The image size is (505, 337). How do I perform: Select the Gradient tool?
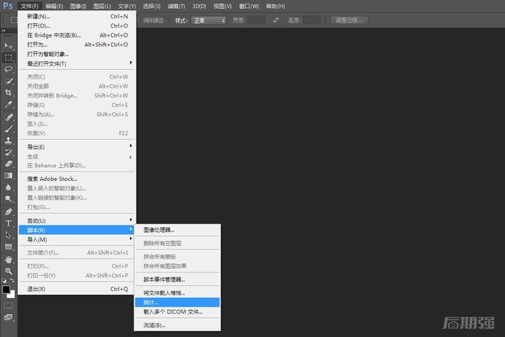pos(8,175)
